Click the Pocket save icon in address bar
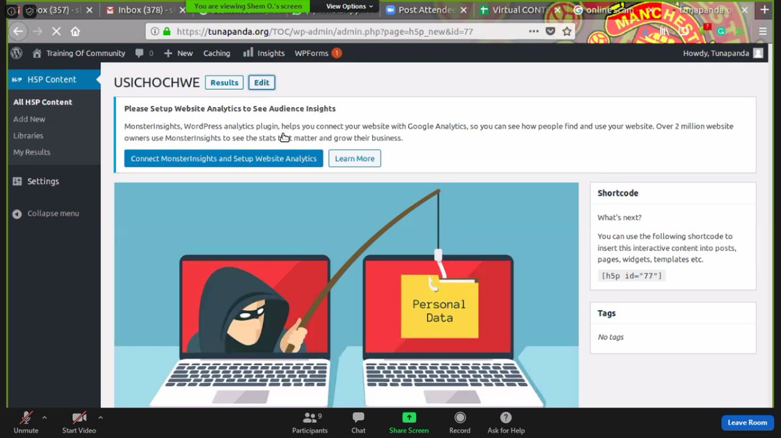This screenshot has height=438, width=781. coord(551,31)
